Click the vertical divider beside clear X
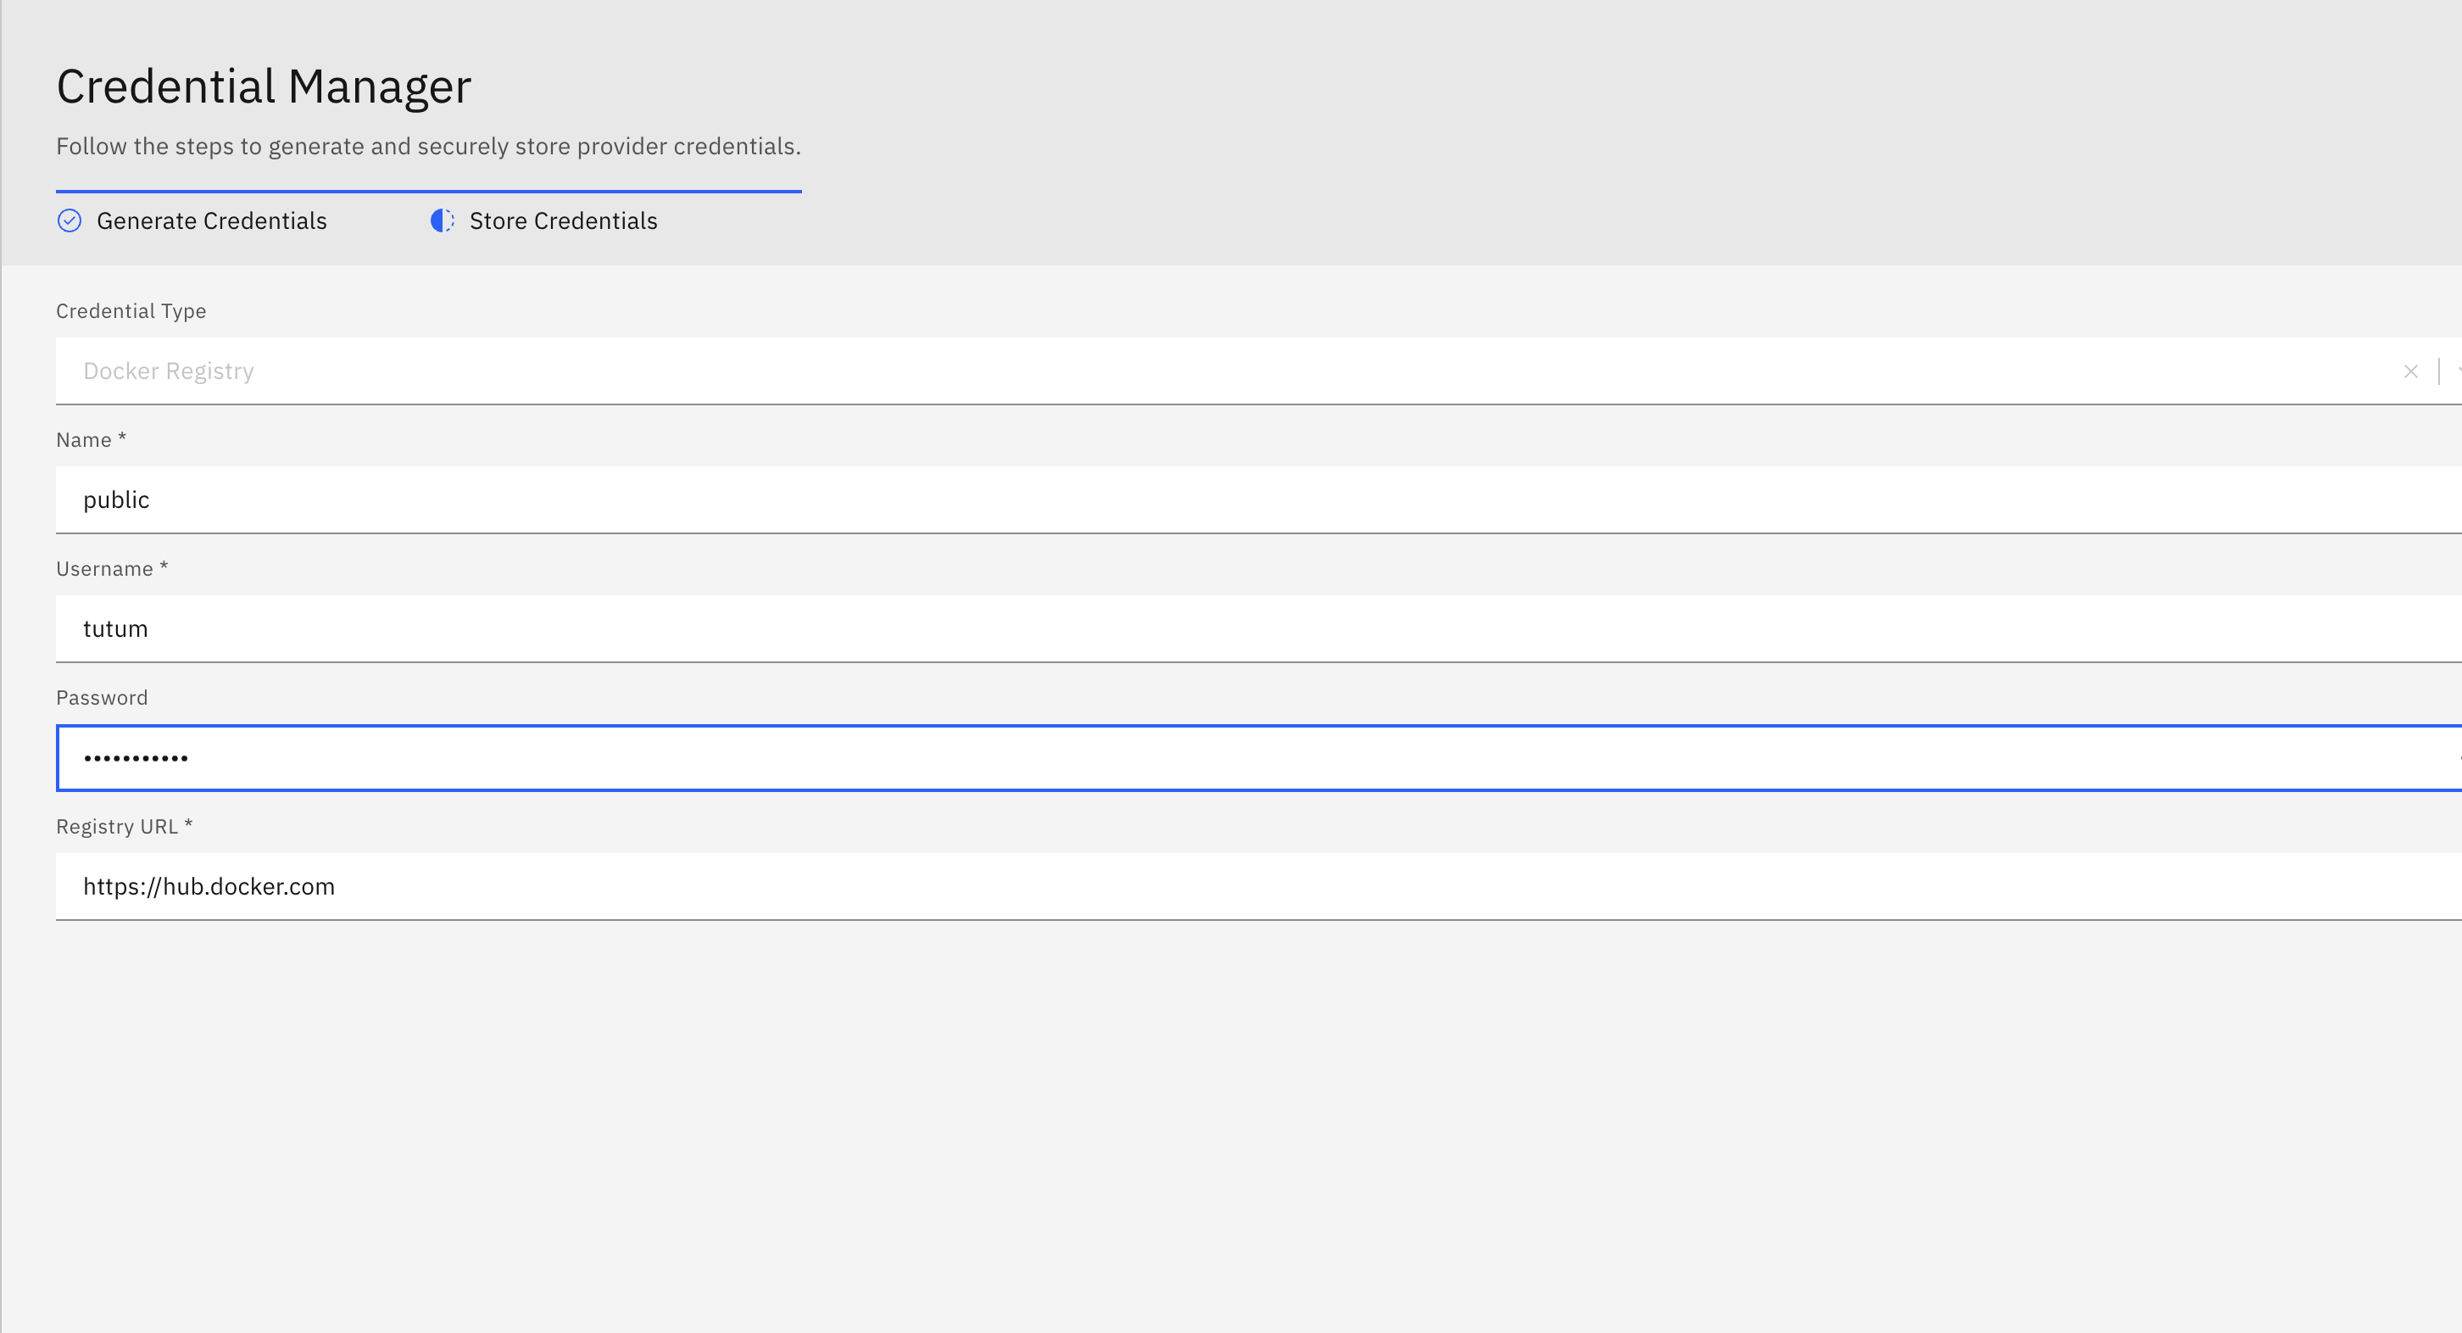 [x=2439, y=371]
